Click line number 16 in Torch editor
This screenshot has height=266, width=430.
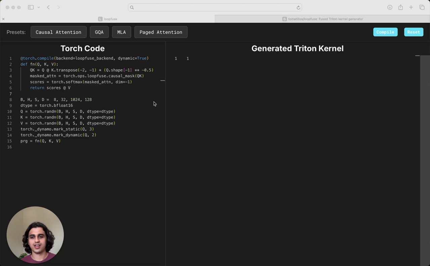(x=10, y=147)
